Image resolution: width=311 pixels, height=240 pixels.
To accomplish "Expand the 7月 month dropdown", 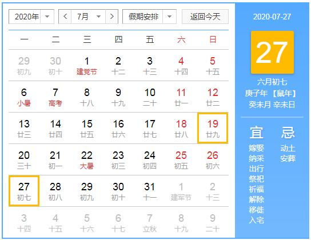I will [x=89, y=17].
